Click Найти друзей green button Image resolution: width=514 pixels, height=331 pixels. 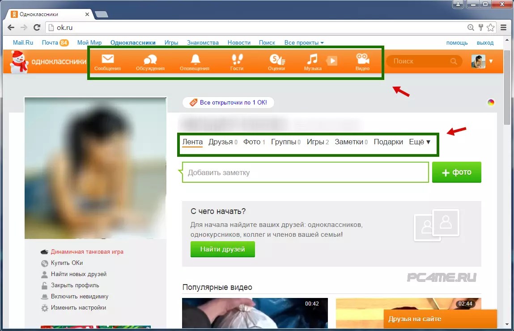point(223,249)
